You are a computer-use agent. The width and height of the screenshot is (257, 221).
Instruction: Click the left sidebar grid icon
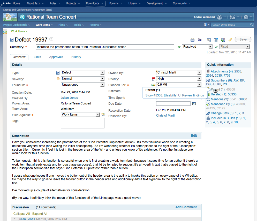[5, 32]
